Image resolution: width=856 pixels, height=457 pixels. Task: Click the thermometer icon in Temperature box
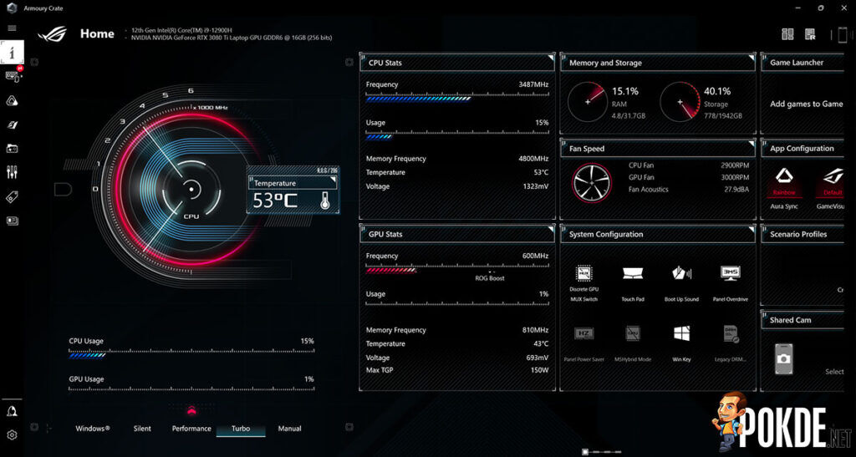click(325, 201)
